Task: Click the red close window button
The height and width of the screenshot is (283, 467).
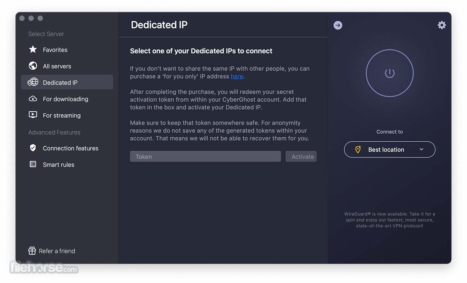Action: coord(22,18)
